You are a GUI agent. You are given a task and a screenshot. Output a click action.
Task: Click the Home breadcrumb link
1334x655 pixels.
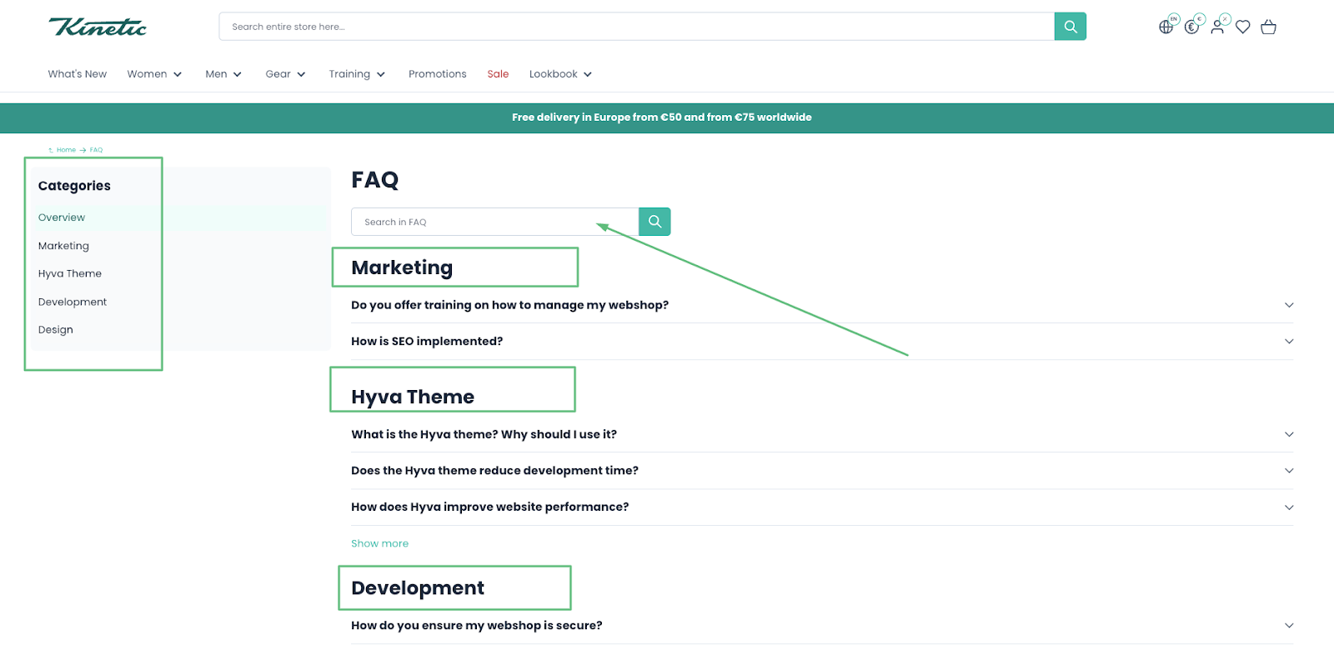(66, 150)
